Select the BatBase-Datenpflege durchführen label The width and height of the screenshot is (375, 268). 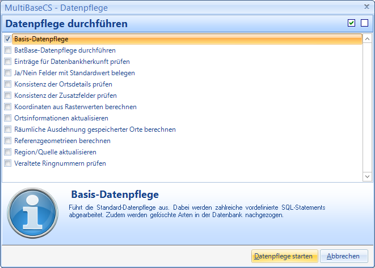[65, 50]
